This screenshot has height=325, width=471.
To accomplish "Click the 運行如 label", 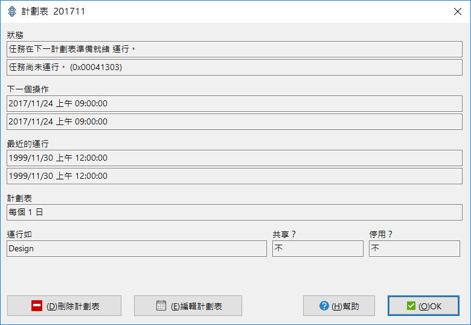I will [x=19, y=234].
